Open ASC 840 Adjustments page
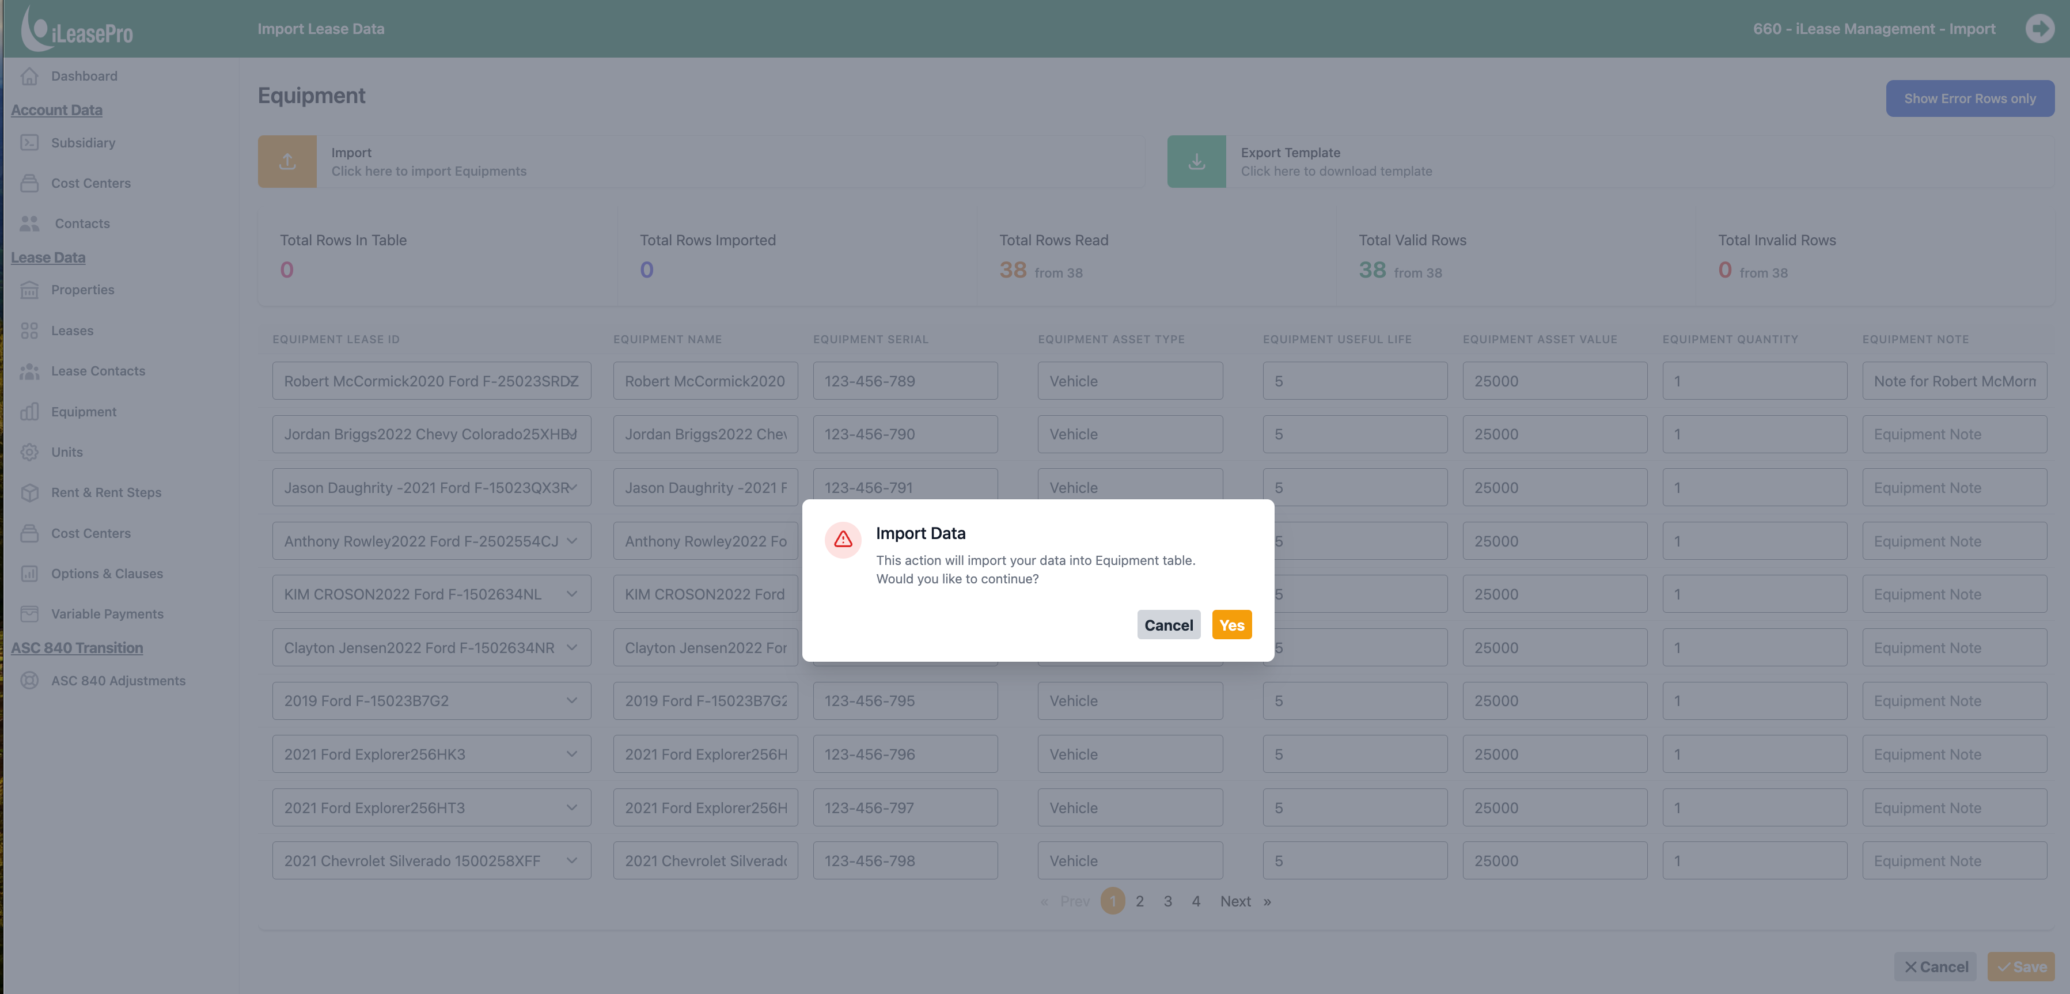This screenshot has height=994, width=2070. pos(118,681)
